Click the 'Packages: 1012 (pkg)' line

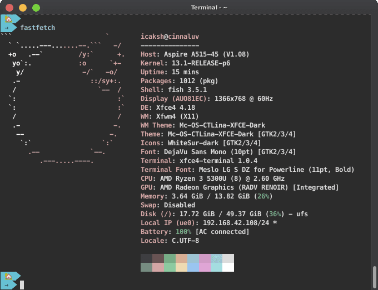point(180,81)
